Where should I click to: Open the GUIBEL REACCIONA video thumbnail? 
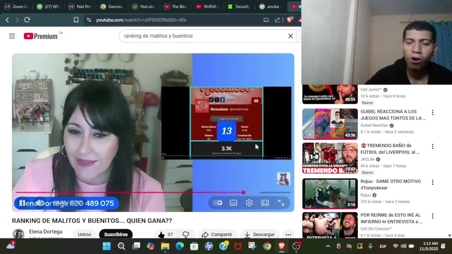click(x=330, y=124)
